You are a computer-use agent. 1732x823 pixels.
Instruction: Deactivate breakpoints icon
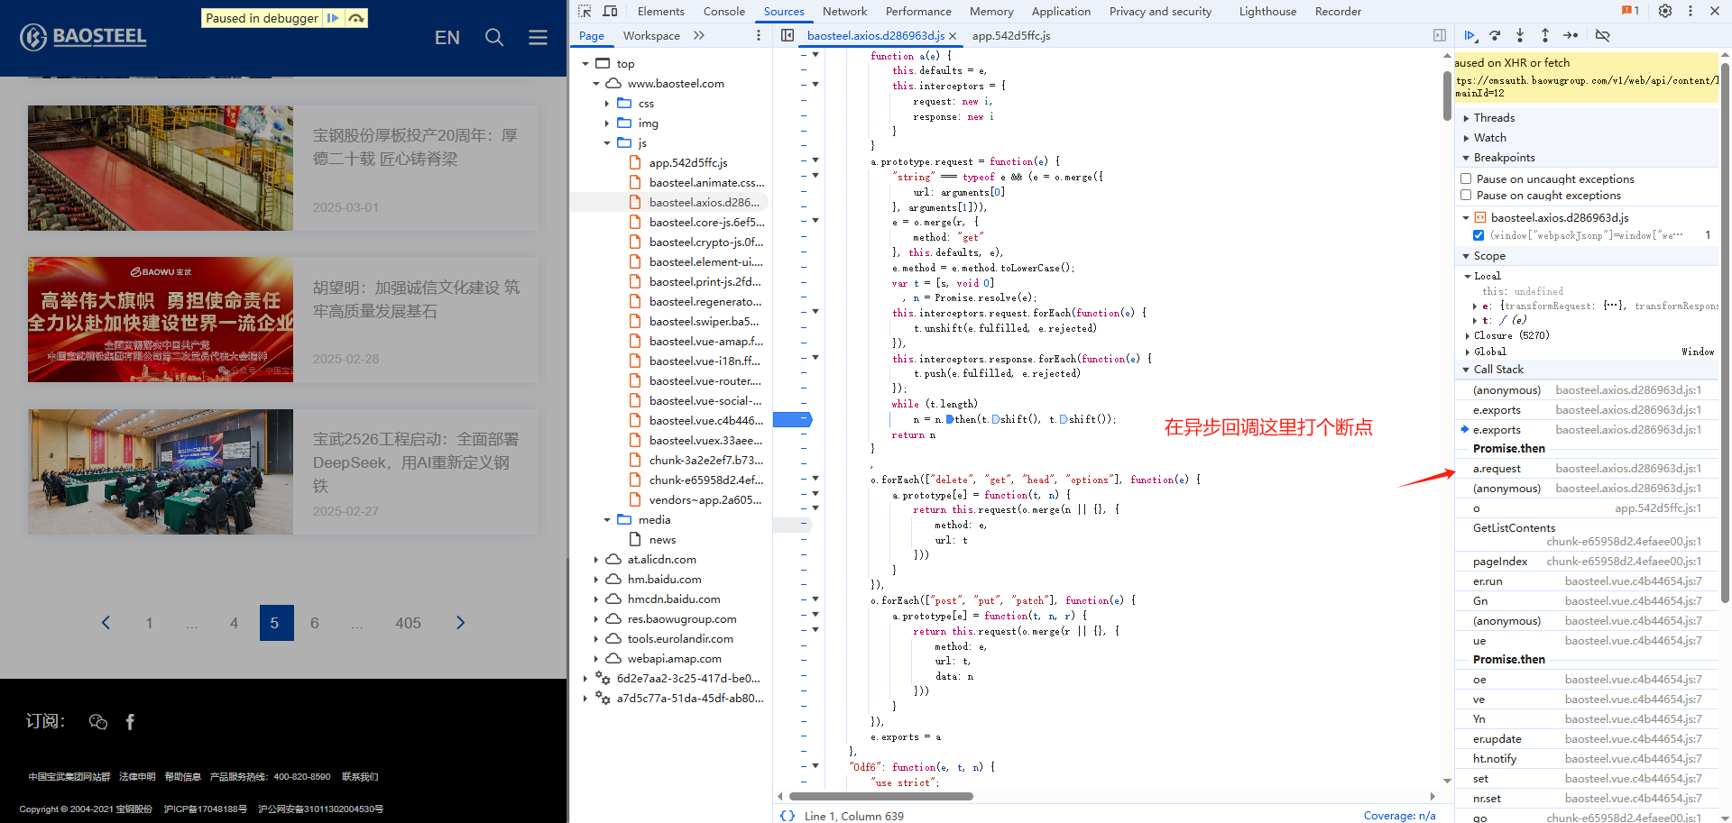click(x=1603, y=35)
